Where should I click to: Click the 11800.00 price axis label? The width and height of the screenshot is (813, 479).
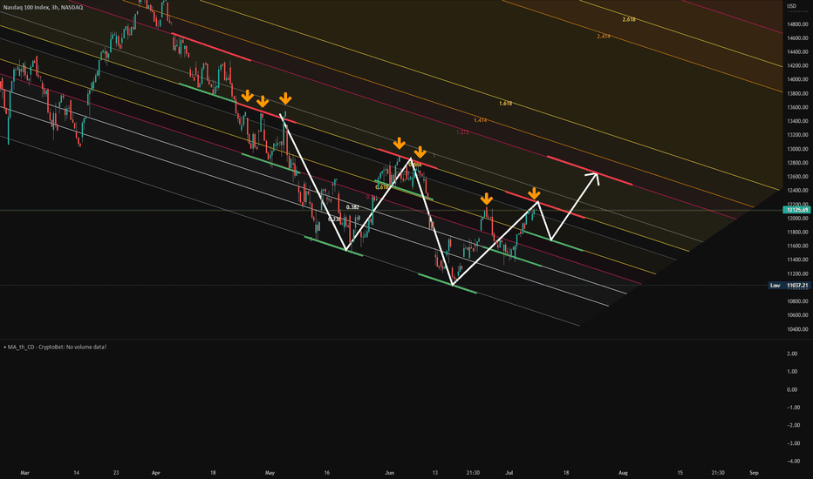[x=797, y=233]
